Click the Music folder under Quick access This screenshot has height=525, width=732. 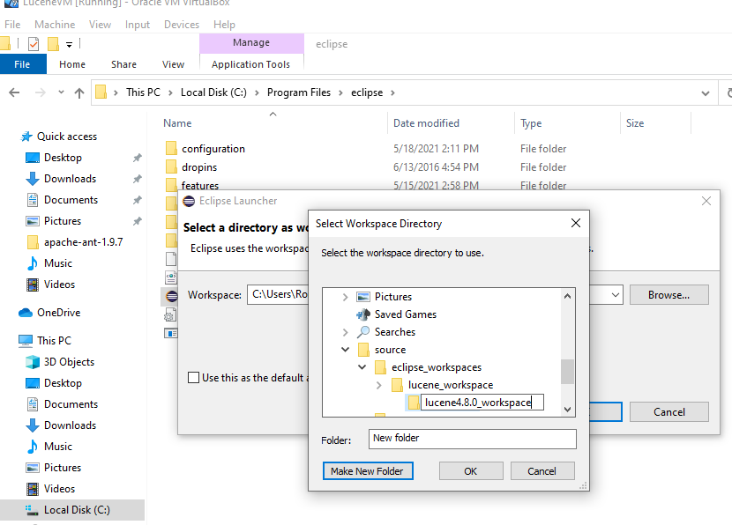[58, 263]
